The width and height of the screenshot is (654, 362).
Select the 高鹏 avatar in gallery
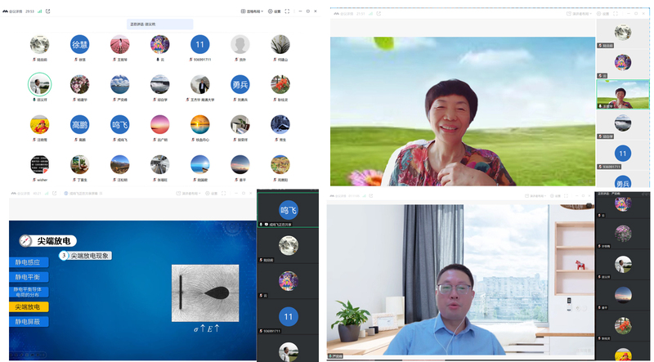[x=79, y=125]
